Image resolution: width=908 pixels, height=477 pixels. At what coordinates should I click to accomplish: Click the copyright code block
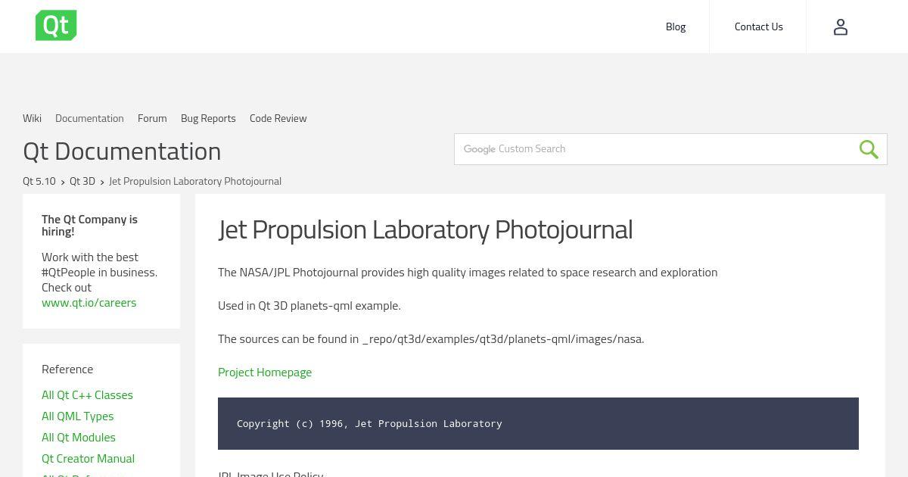coord(538,423)
